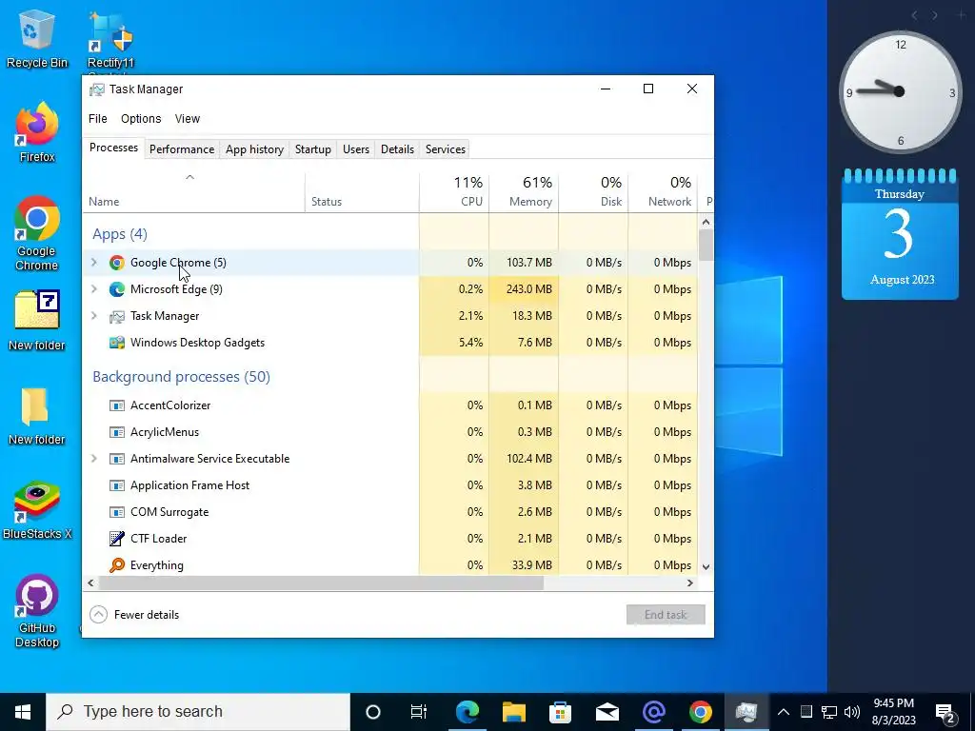Open Mail app from the taskbar
975x731 pixels.
tap(607, 712)
